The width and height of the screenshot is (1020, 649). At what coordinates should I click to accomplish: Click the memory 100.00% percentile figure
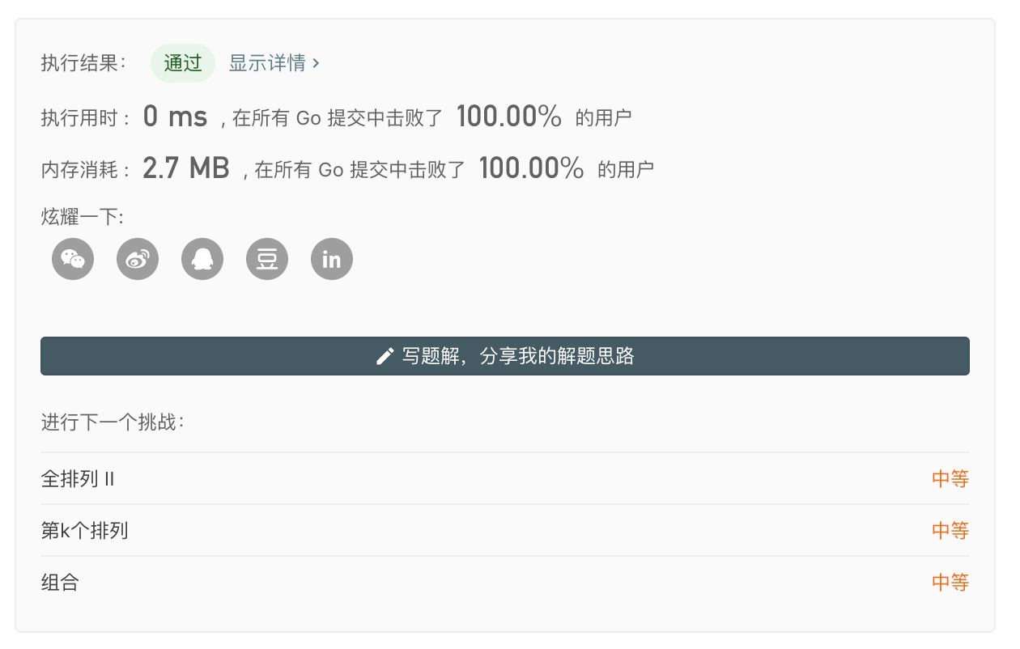tap(532, 168)
